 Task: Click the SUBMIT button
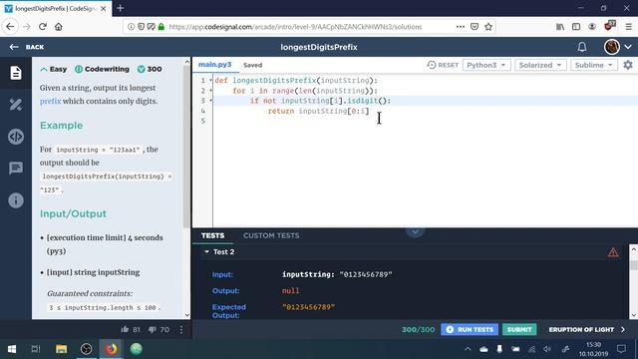519,329
